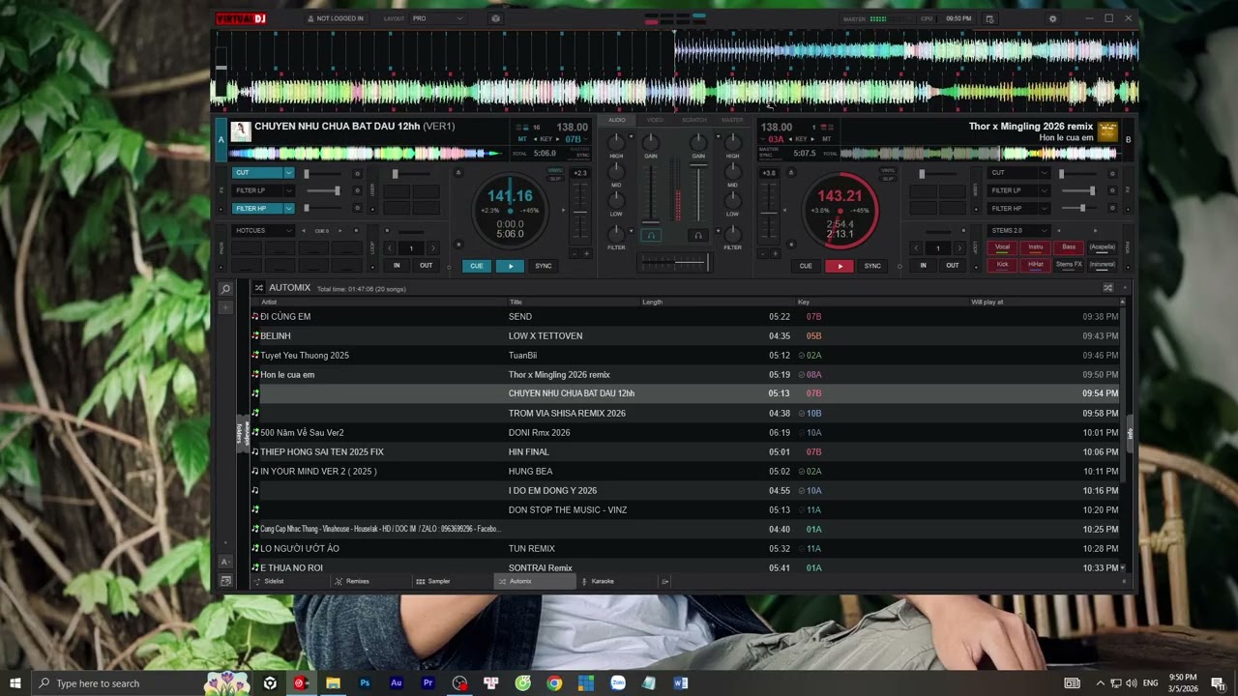1238x696 pixels.
Task: Toggle Vocal stem pad on deck B
Action: [x=1002, y=247]
